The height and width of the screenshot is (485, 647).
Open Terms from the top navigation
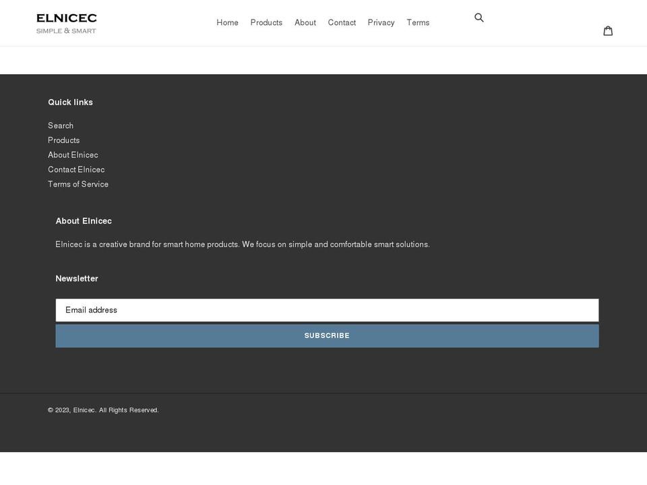coord(418,22)
